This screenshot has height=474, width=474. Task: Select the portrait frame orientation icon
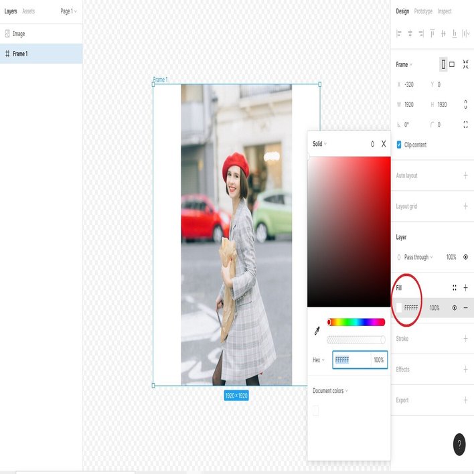[x=443, y=64]
